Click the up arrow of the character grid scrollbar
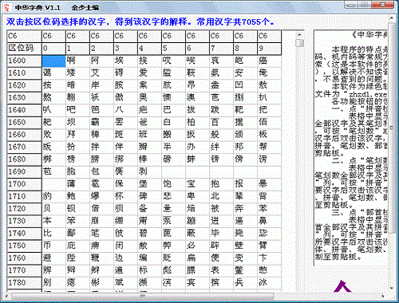399x303 pixels. point(299,35)
